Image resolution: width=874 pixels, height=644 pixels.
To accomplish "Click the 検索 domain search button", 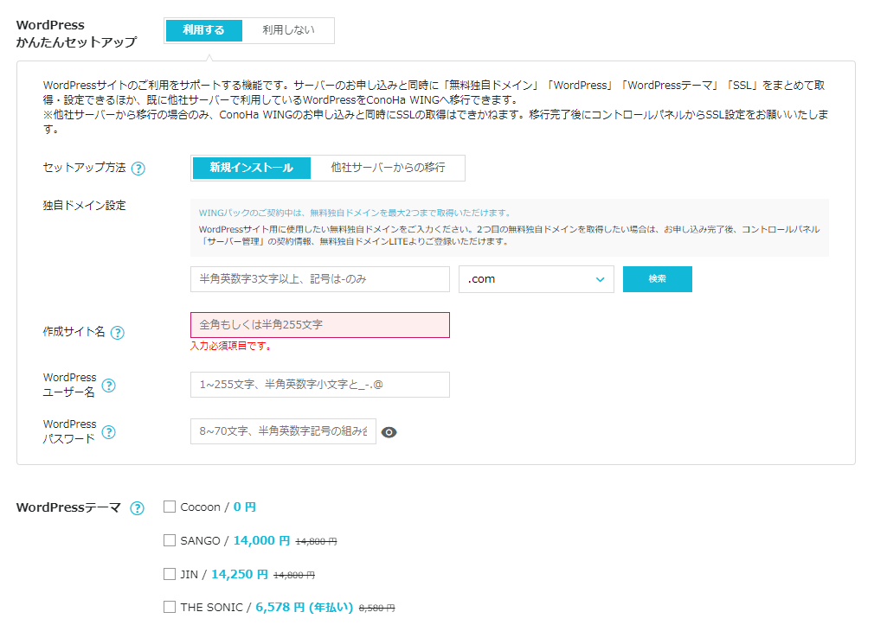I will 657,279.
